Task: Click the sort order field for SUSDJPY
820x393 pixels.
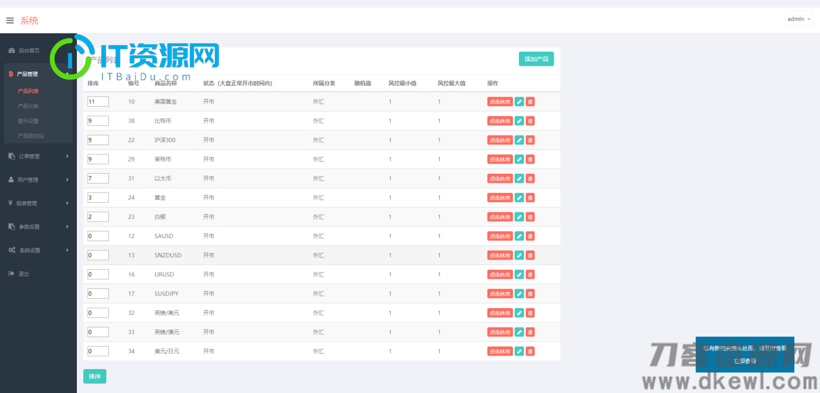Action: (98, 294)
